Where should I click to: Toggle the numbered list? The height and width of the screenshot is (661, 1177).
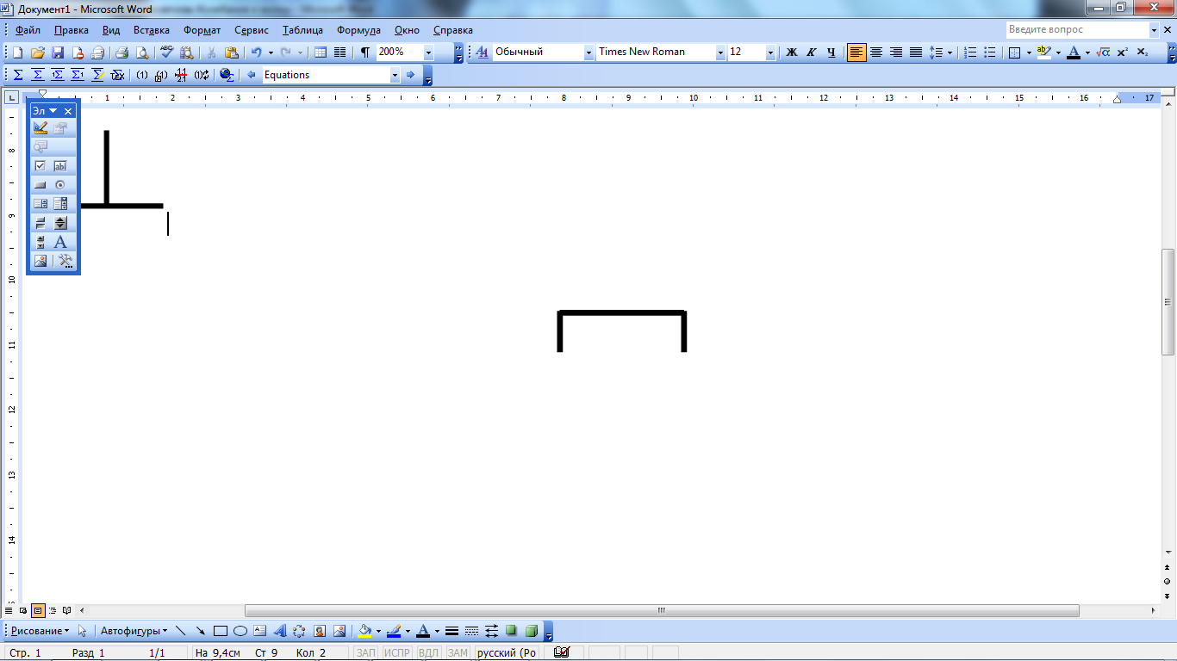click(x=970, y=53)
